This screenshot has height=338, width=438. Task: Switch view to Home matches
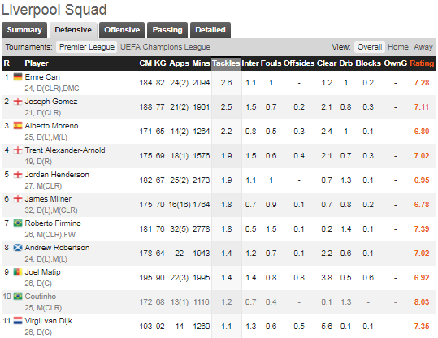(398, 47)
